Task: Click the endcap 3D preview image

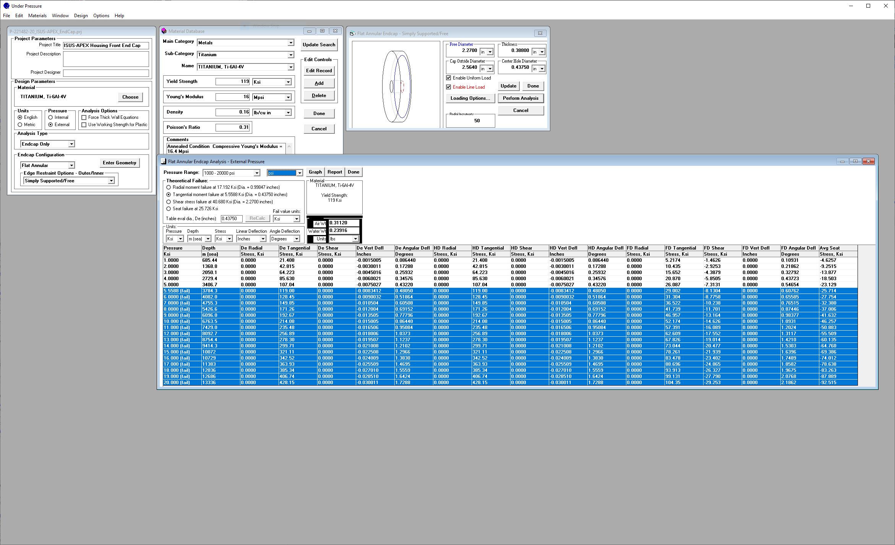Action: coord(396,85)
